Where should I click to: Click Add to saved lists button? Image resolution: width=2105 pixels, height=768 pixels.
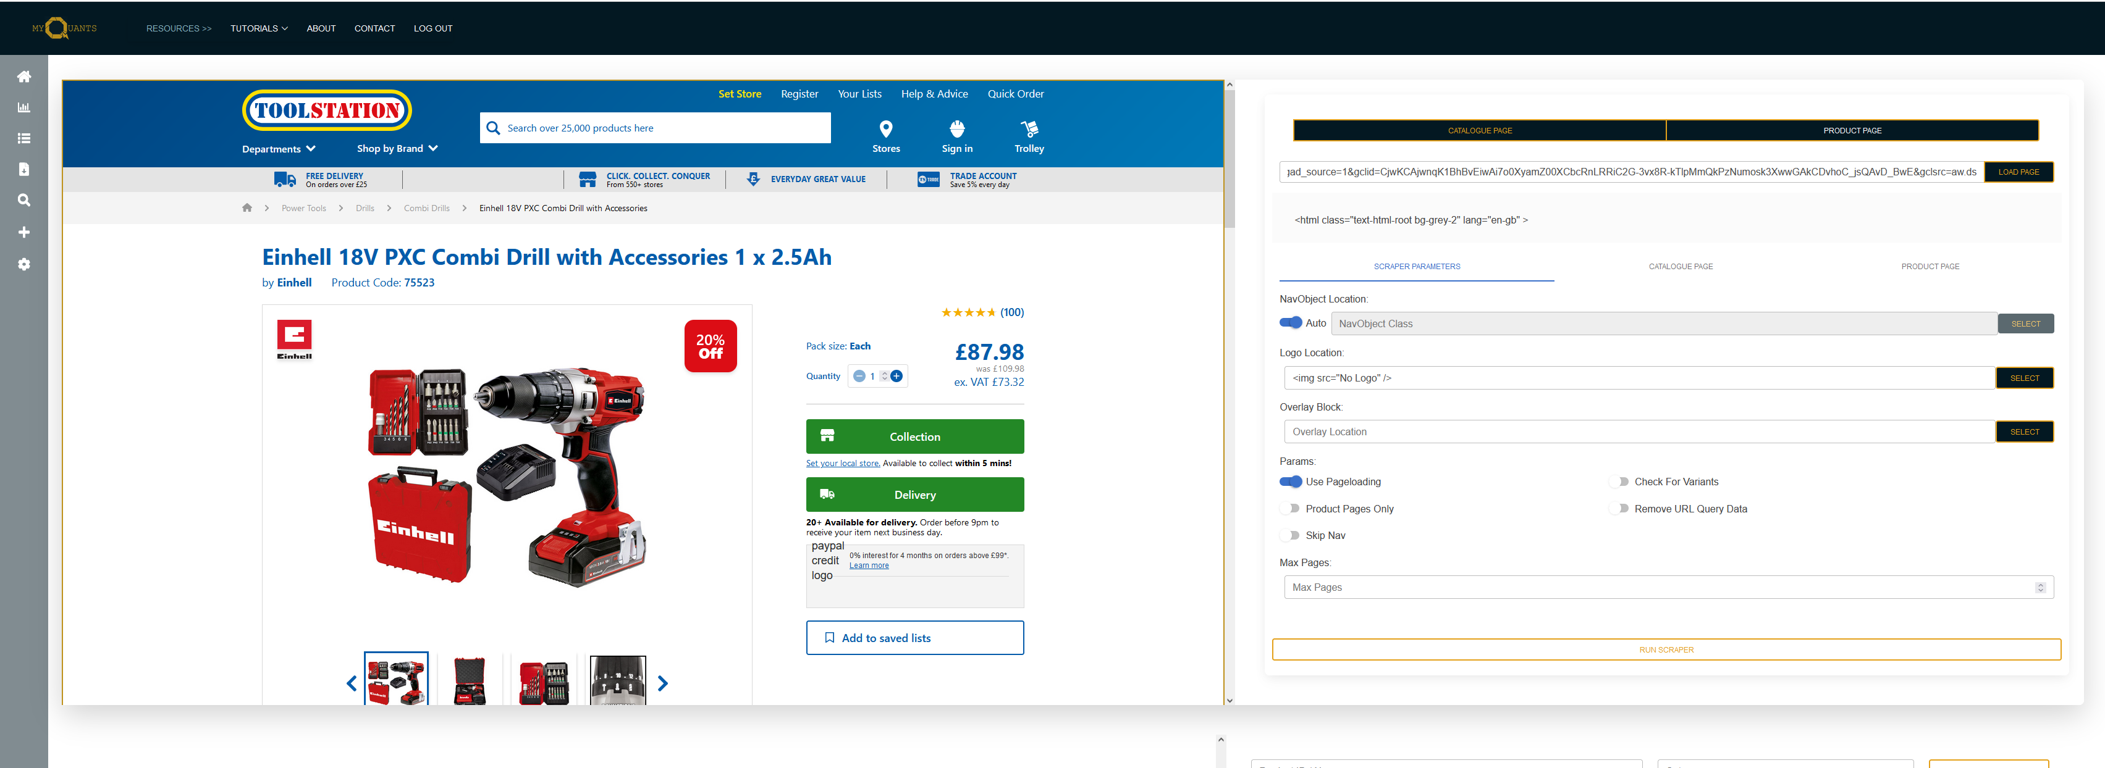pyautogui.click(x=914, y=638)
